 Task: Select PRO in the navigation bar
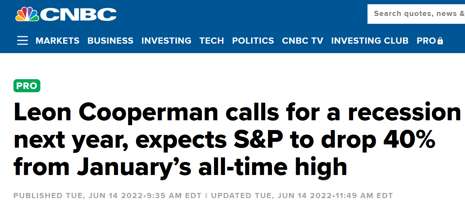pos(426,41)
